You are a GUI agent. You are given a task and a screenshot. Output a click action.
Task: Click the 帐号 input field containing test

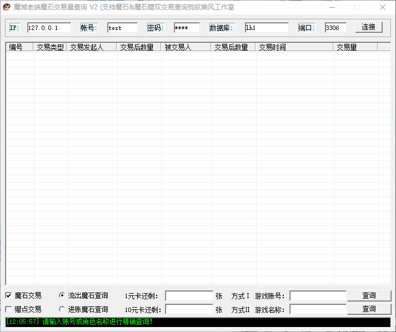pos(123,28)
